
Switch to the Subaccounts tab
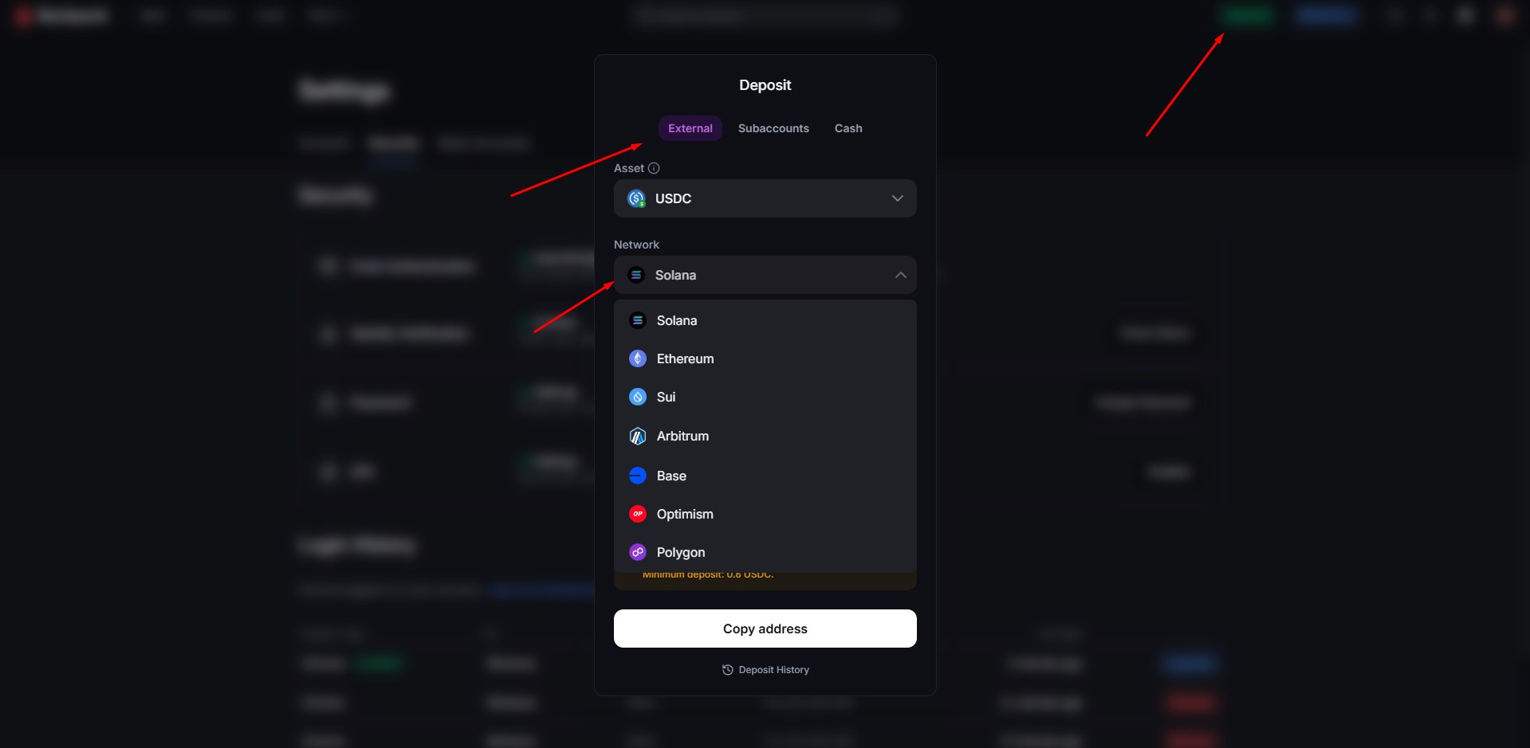point(773,128)
